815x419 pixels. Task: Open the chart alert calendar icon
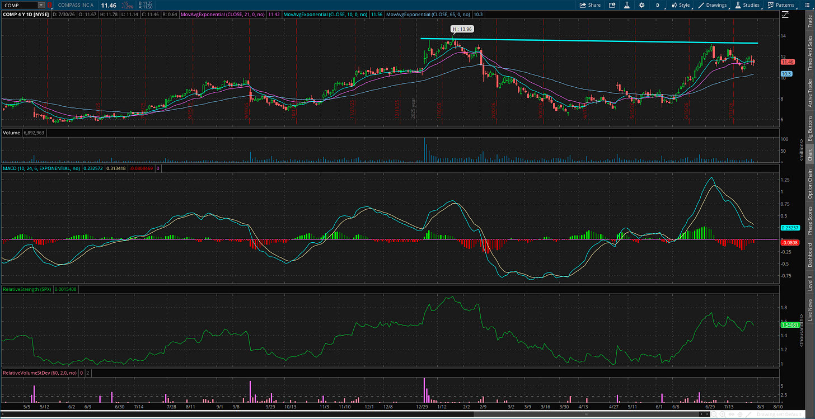[x=612, y=5]
